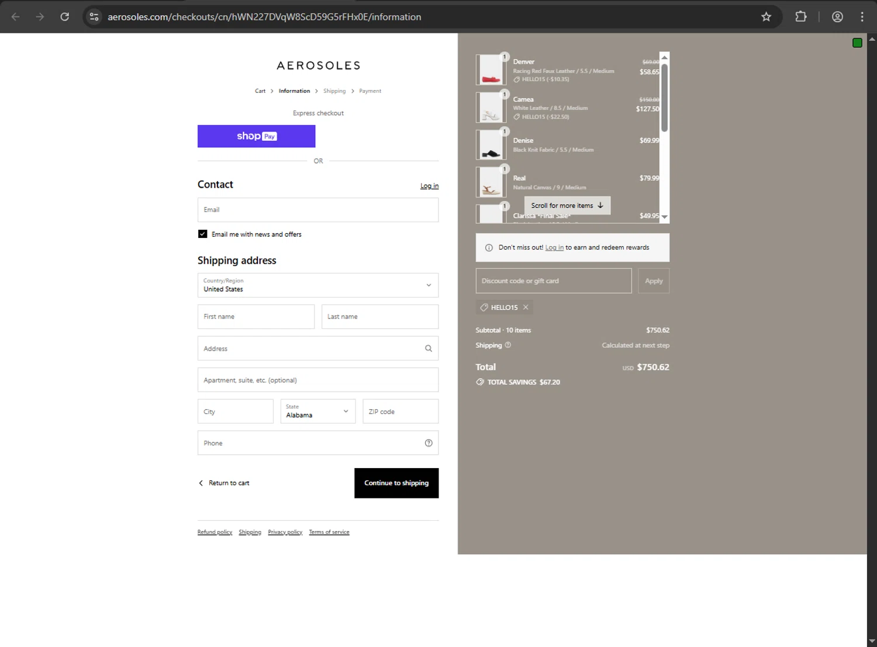The width and height of the screenshot is (877, 647).
Task: Click Return to cart link
Action: [224, 483]
